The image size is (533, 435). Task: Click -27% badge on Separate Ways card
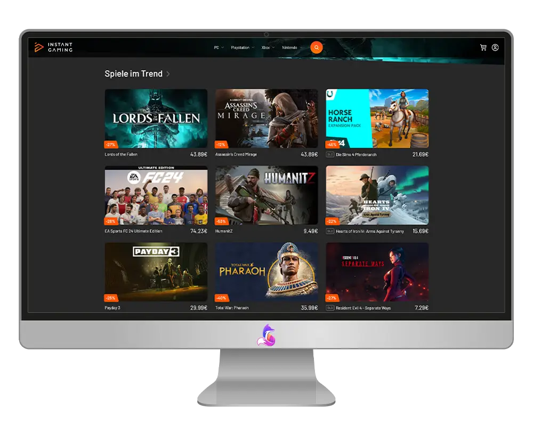click(x=332, y=298)
